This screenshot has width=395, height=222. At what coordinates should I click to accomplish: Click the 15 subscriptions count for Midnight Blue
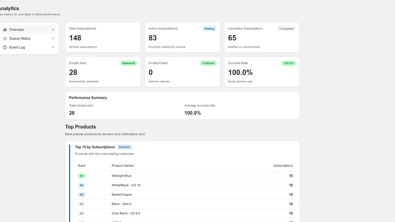[x=291, y=176]
